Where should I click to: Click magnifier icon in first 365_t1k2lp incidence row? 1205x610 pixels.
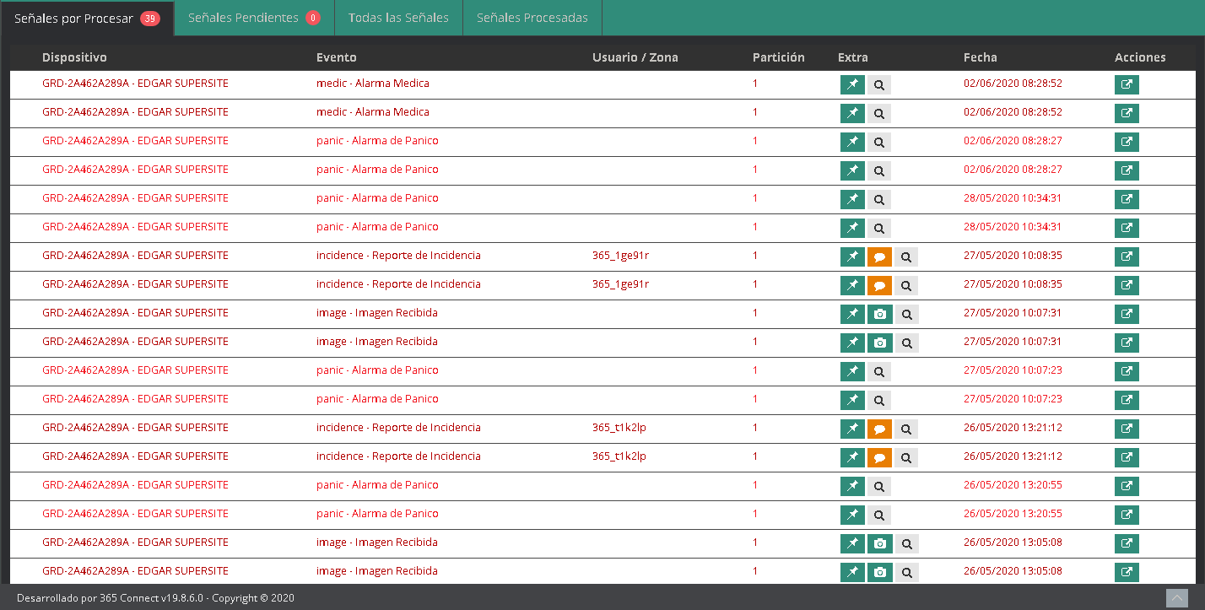(905, 429)
